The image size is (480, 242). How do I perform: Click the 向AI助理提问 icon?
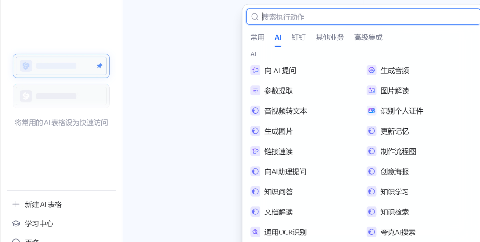255,171
